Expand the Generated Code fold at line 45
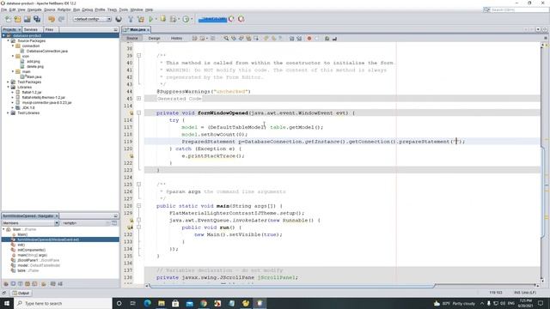 coord(139,99)
